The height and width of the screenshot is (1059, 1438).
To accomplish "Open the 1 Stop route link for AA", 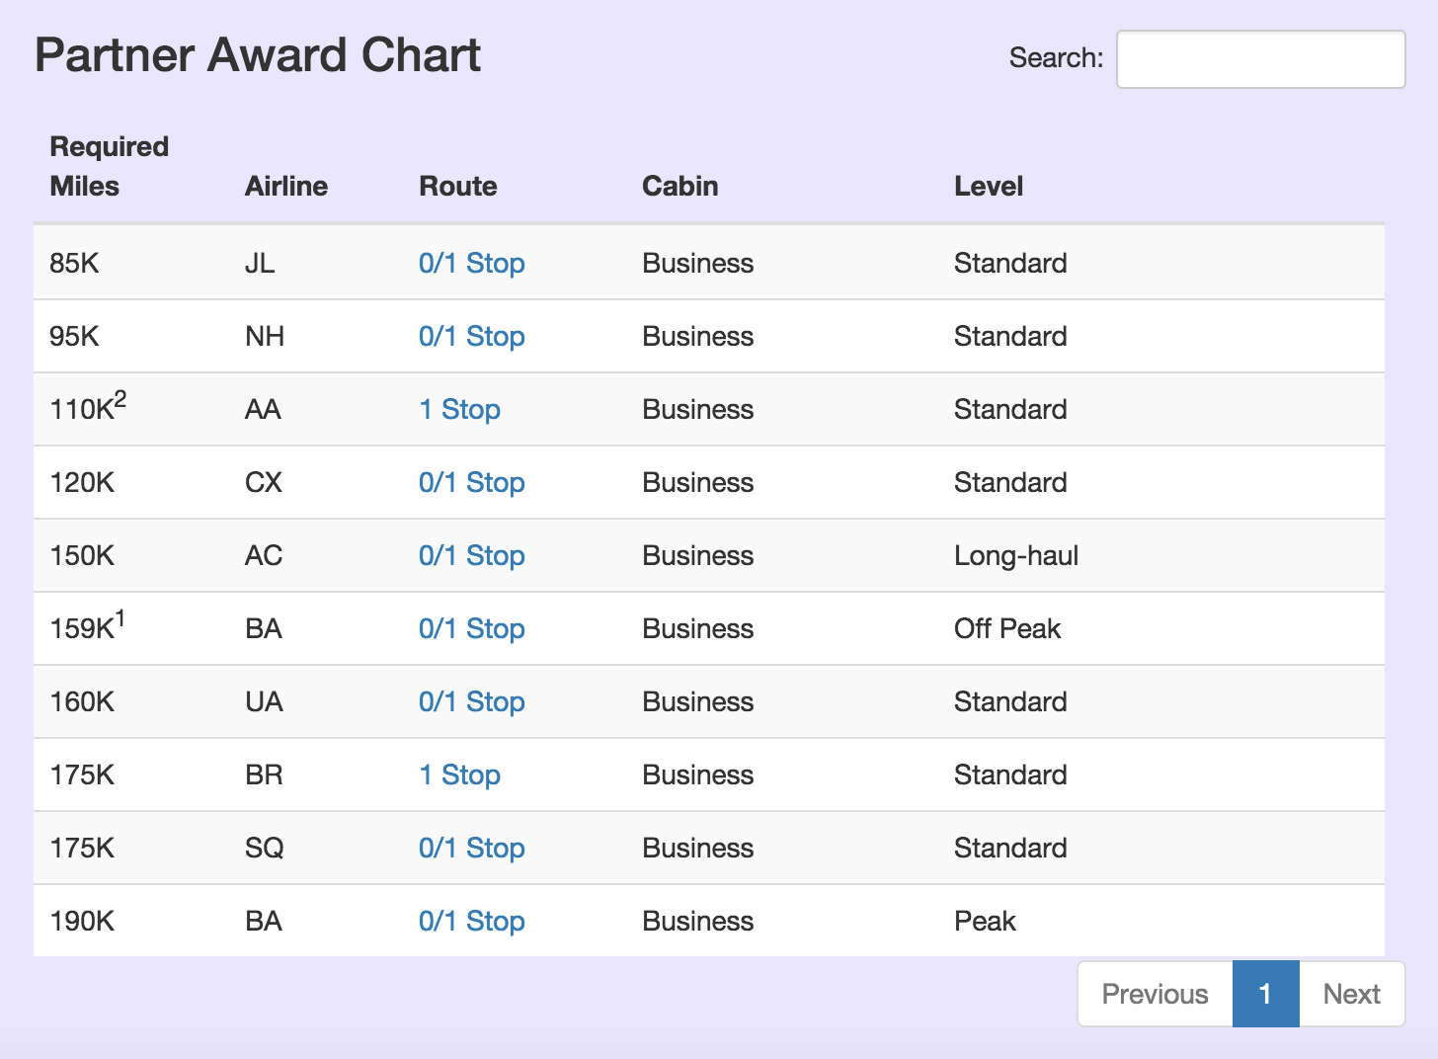I will click(459, 409).
